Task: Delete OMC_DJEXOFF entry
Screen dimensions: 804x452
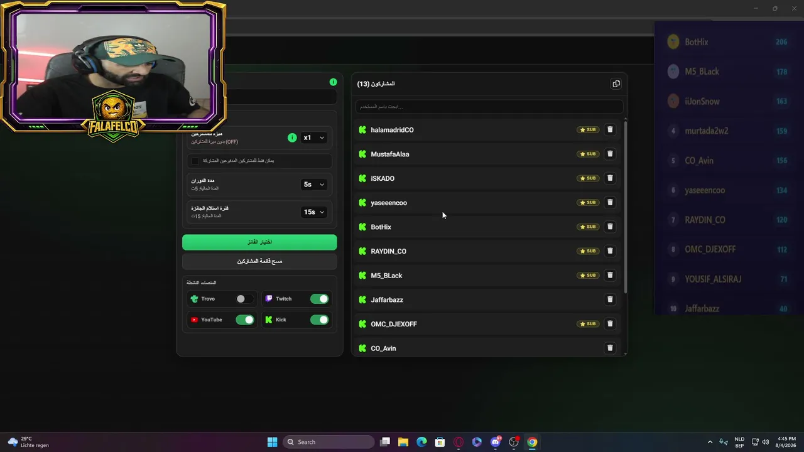Action: [x=610, y=324]
